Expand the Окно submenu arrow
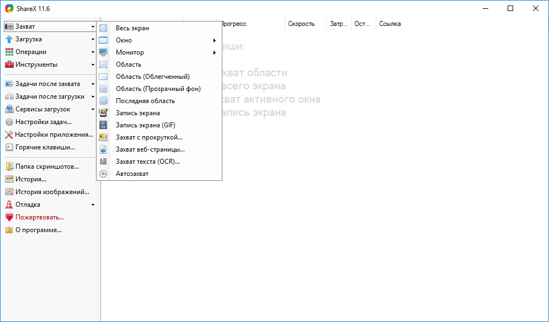The width and height of the screenshot is (549, 322). 215,41
